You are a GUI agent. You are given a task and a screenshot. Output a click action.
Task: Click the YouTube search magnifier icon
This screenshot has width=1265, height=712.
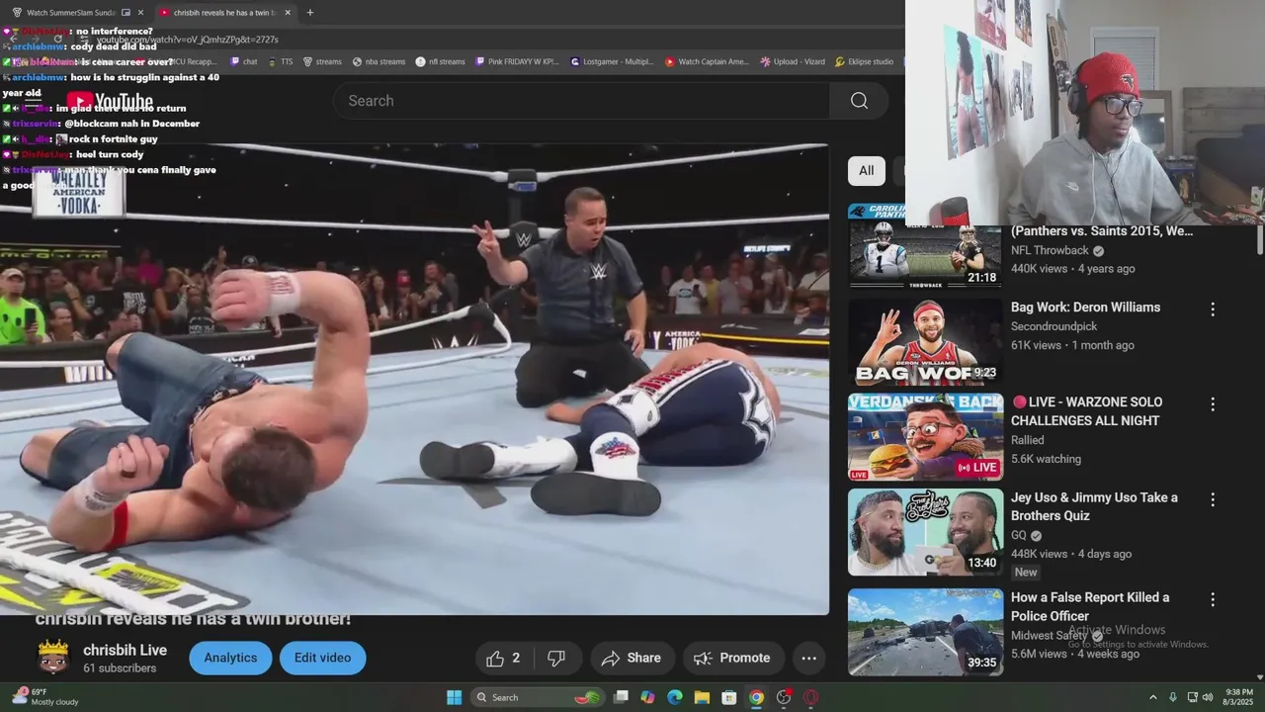(x=859, y=101)
